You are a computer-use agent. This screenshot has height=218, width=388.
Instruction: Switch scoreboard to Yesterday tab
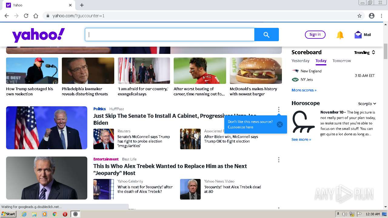click(x=300, y=61)
